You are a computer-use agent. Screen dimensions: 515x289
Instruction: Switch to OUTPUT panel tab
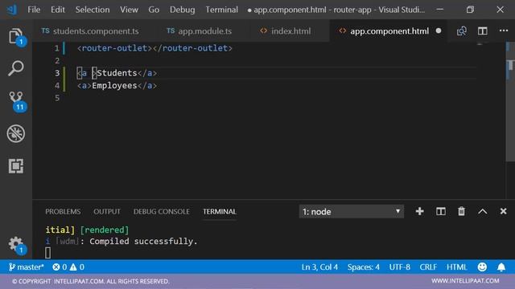click(x=107, y=212)
